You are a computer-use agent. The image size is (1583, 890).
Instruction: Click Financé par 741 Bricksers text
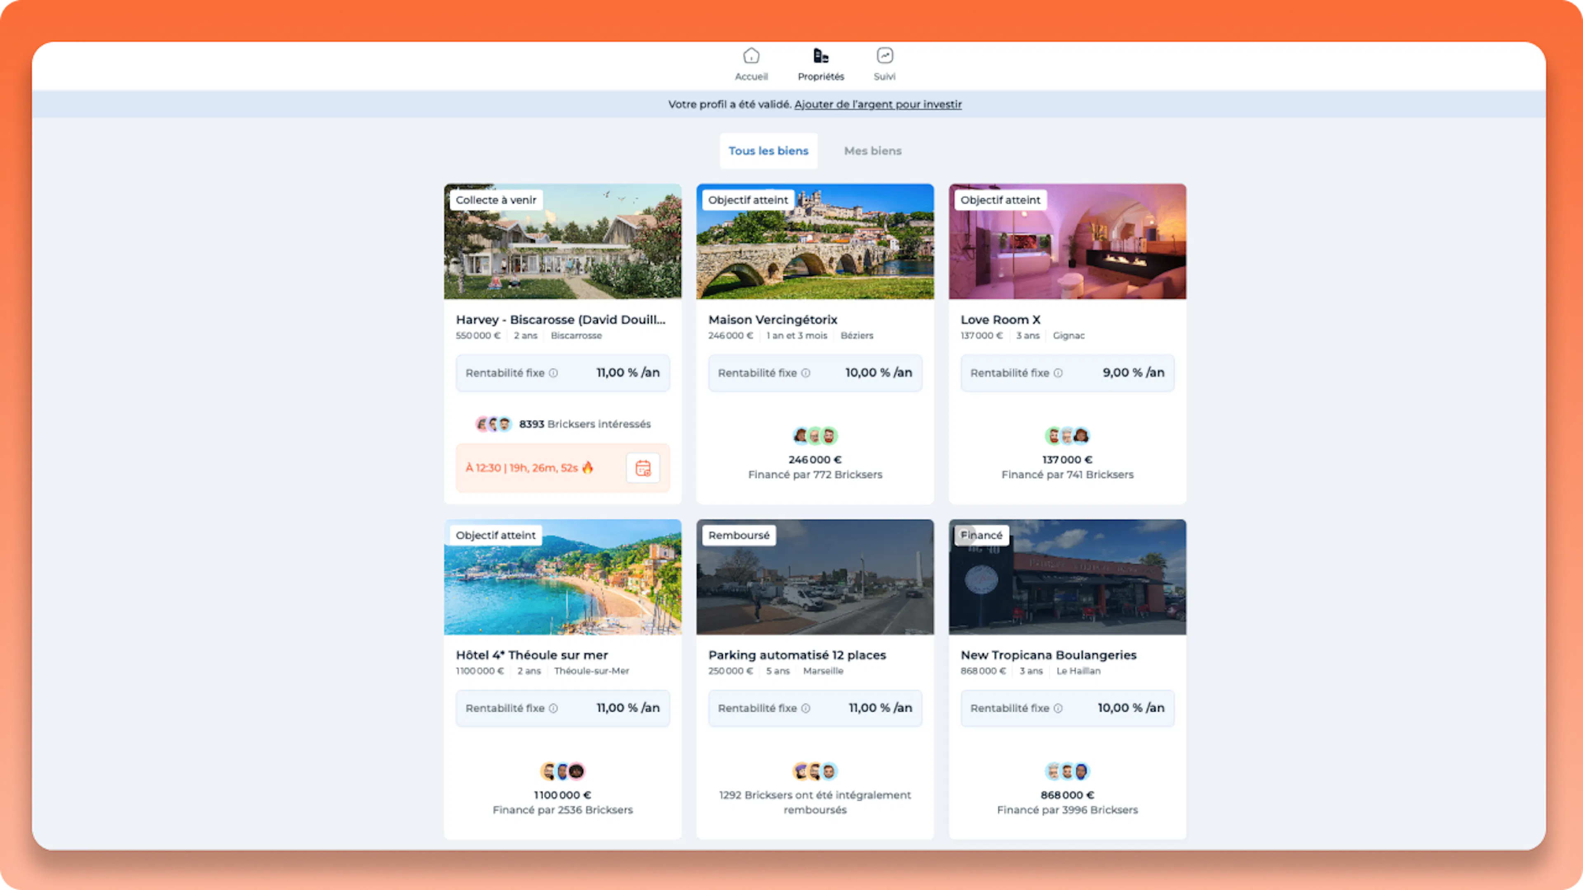[x=1067, y=475]
